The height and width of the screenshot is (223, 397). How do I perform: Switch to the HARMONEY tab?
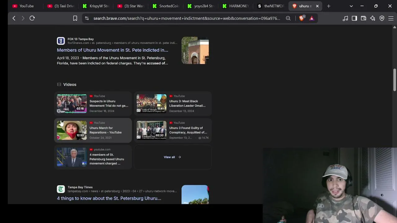236,6
